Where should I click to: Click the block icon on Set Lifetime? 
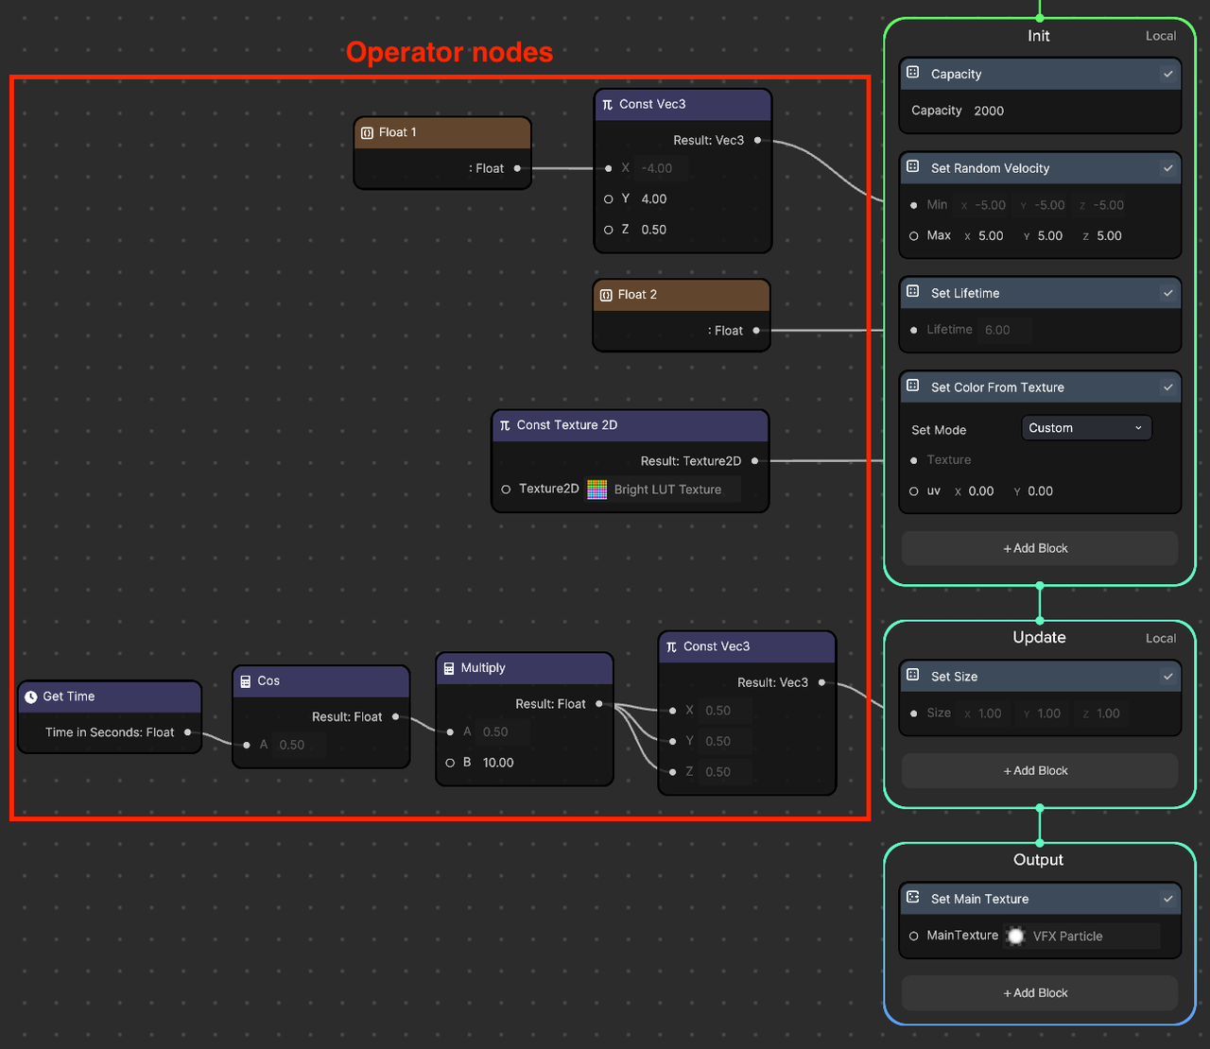click(x=911, y=293)
